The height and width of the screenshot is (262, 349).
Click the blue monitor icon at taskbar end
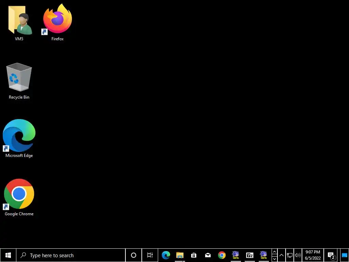(344, 255)
